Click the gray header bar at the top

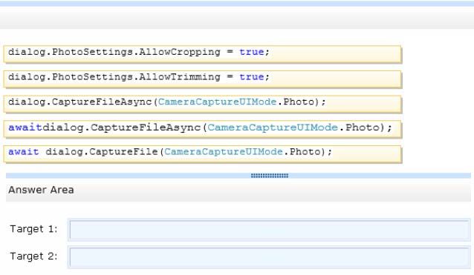coord(237,18)
